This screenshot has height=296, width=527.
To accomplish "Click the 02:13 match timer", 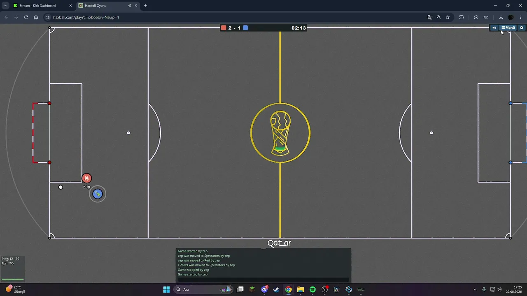I will (x=298, y=28).
